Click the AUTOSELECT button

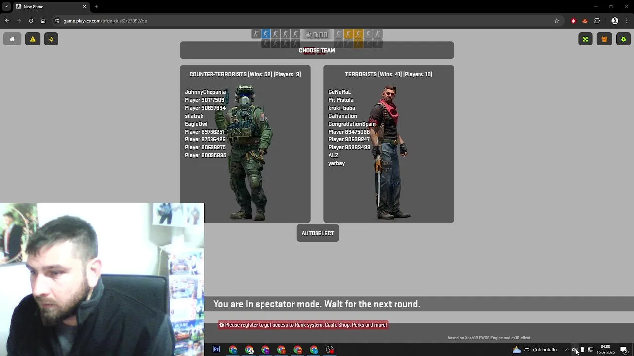point(317,233)
